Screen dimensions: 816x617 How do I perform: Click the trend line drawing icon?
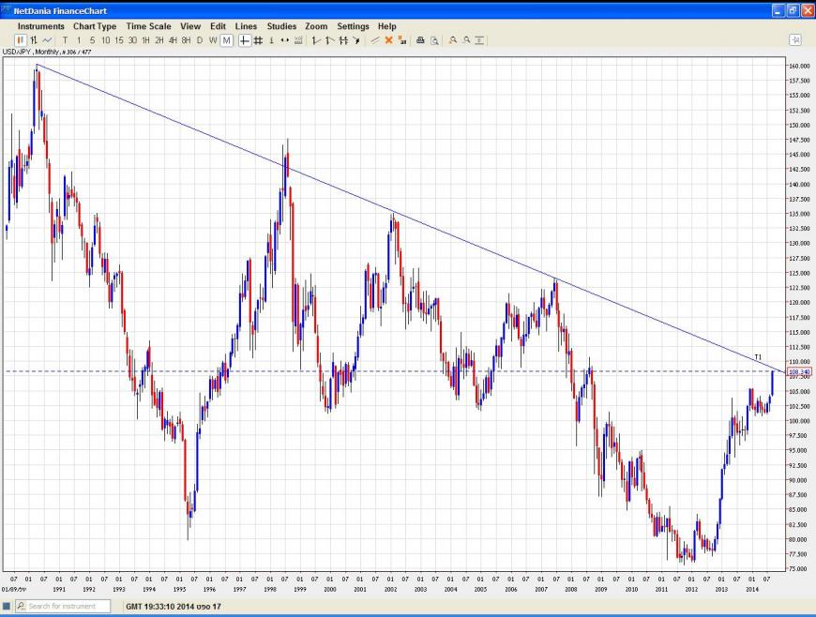tap(375, 40)
